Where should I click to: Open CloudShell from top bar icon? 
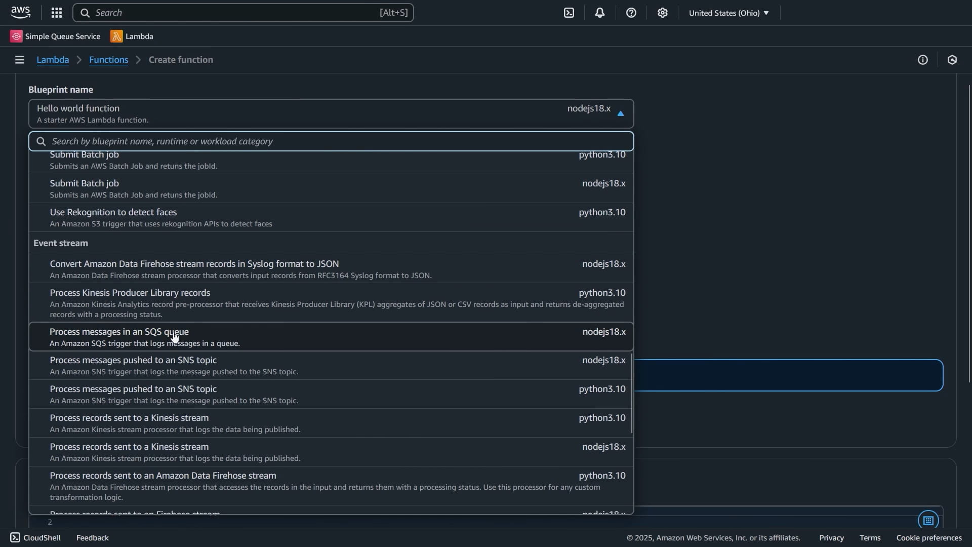point(569,13)
